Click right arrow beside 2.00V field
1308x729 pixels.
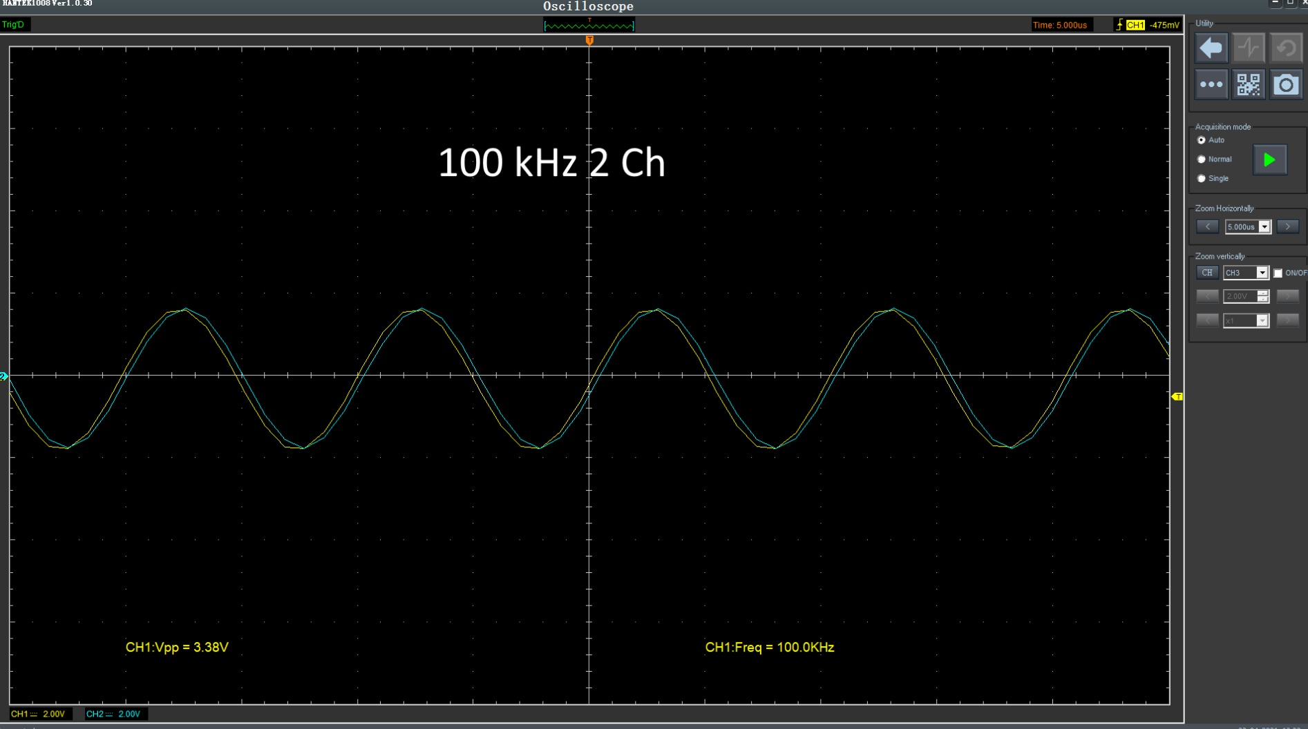coord(1288,296)
